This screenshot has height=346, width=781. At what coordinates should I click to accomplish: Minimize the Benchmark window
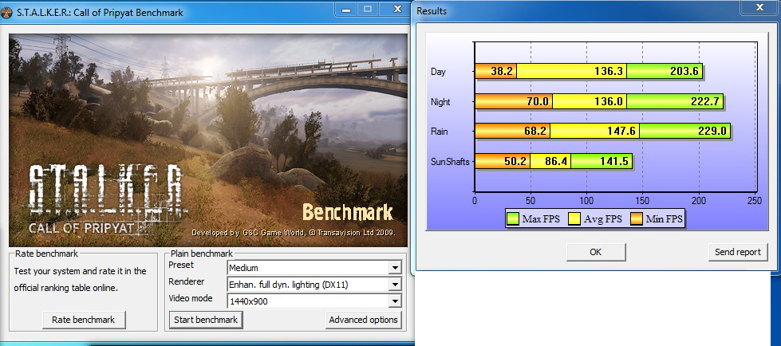[345, 9]
